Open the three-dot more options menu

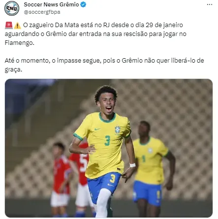(210, 4)
